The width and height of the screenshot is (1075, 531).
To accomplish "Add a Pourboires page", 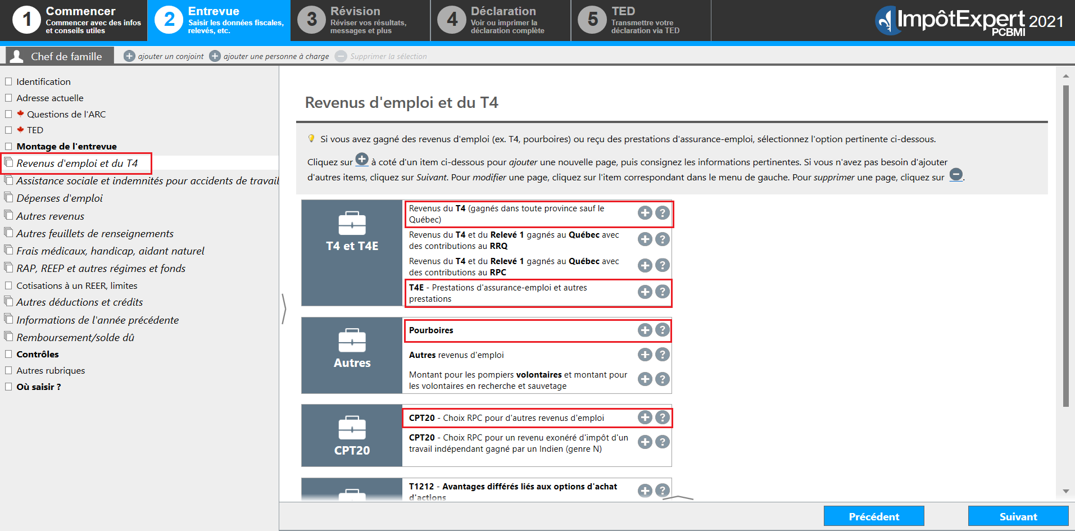I will [645, 330].
